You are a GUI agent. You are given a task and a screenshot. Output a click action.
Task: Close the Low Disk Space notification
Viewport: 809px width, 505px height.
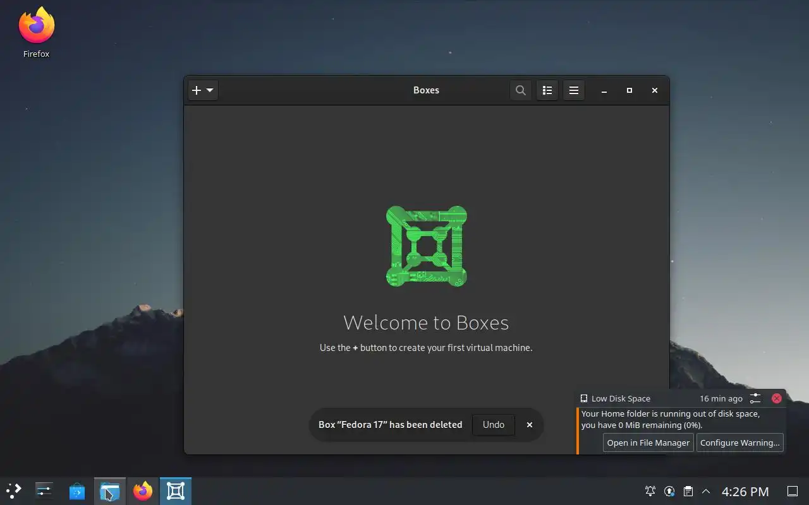pos(777,398)
